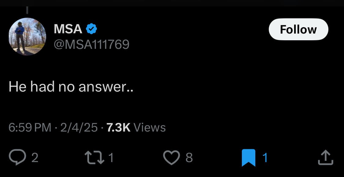Reply using the speech bubble icon
This screenshot has width=344, height=177.
18,157
